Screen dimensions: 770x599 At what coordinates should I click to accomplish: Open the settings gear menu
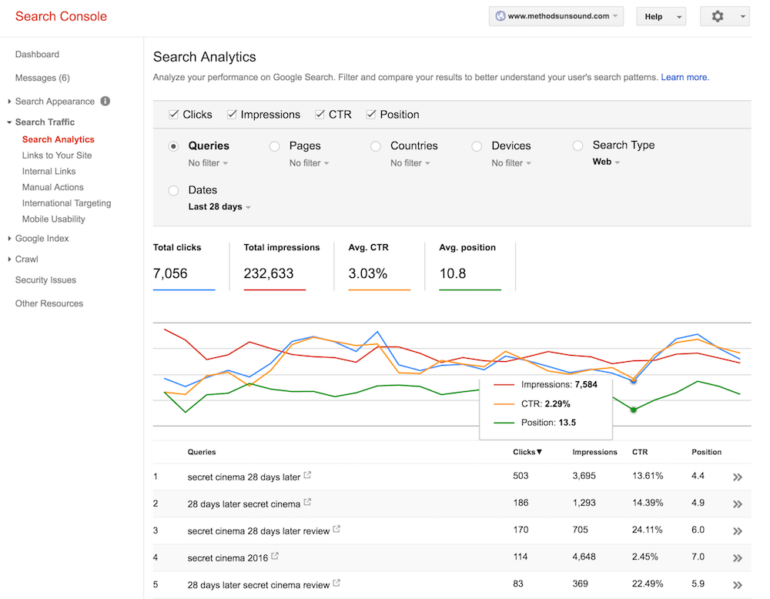pyautogui.click(x=718, y=15)
